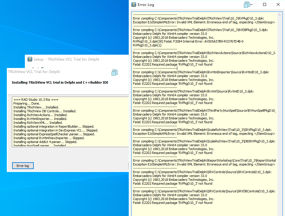The width and height of the screenshot is (285, 216).
Task: Click the RvHtmlViewImporter Skipped line
Action: point(49,138)
